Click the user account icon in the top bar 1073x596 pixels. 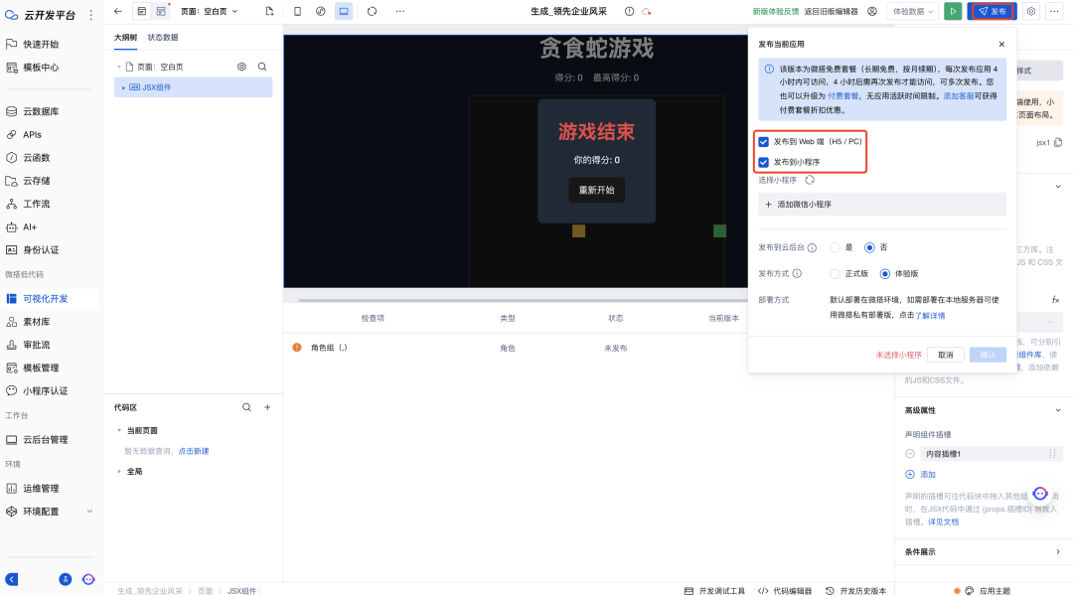(x=872, y=11)
